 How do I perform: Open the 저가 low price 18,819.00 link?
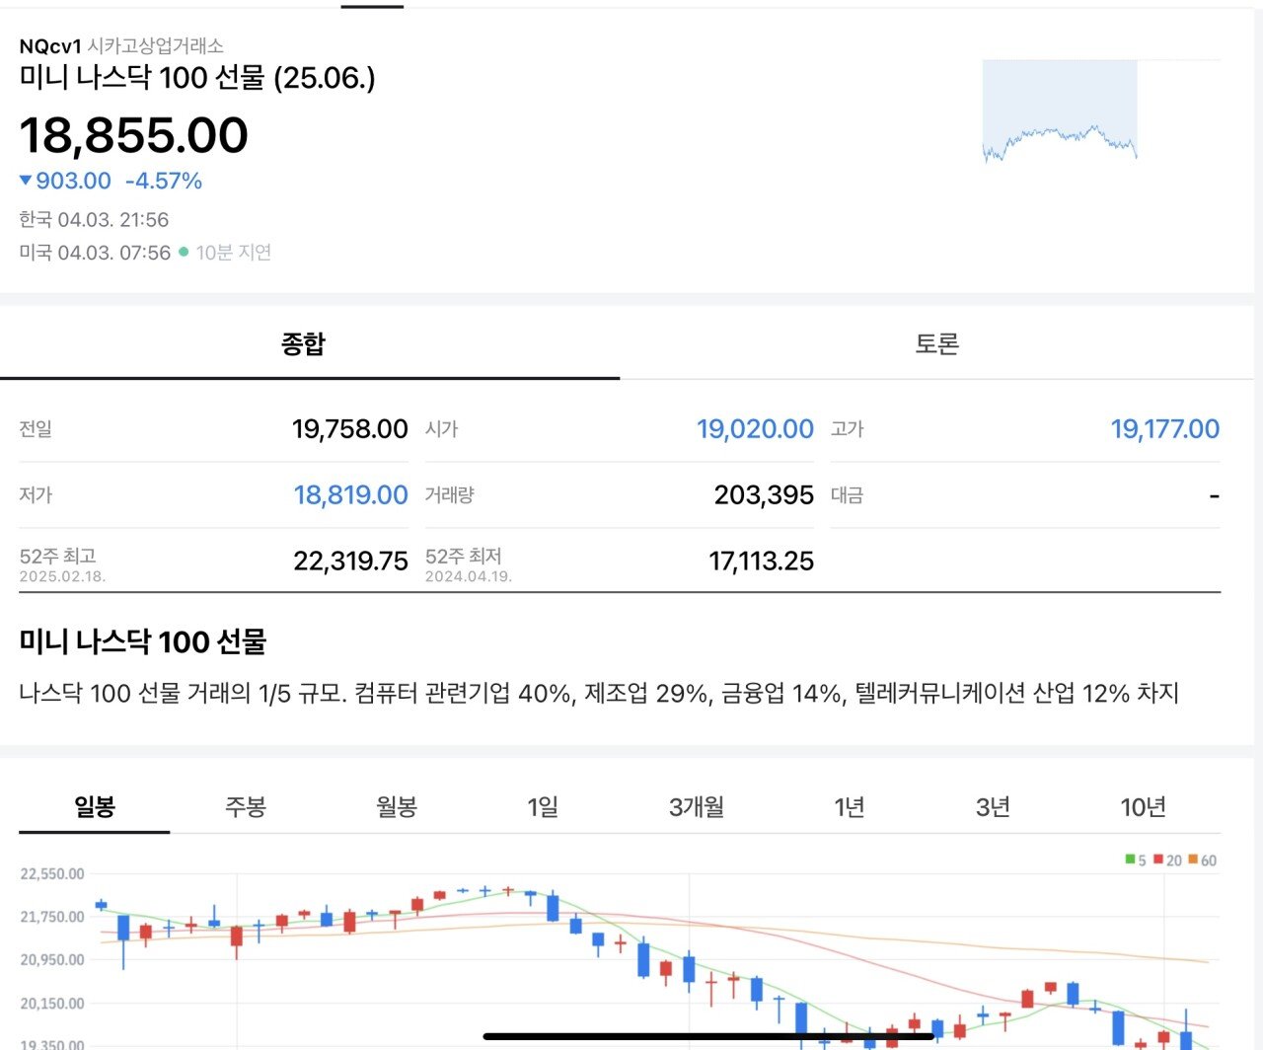(x=350, y=494)
